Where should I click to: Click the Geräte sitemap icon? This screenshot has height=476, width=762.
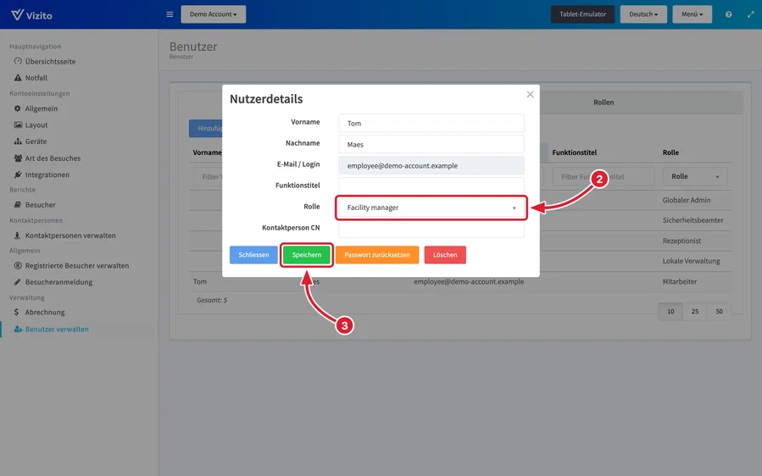click(x=18, y=141)
